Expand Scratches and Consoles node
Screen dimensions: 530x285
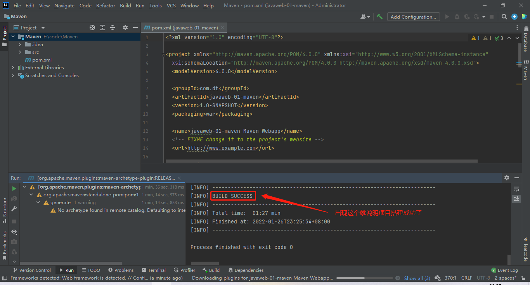click(x=13, y=76)
